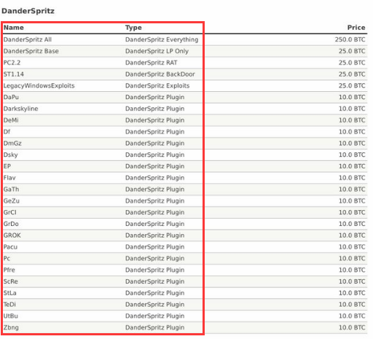Click the price in the Flav row
Viewport: 373px width, 339px height.
(352, 178)
